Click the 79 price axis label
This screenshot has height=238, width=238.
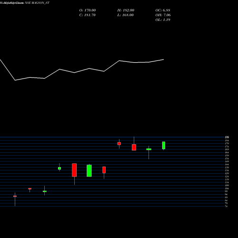pos(226,203)
